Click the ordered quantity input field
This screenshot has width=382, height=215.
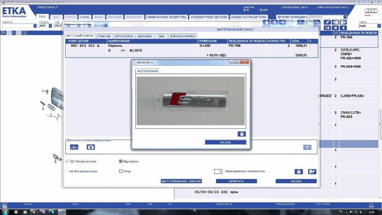[218, 171]
